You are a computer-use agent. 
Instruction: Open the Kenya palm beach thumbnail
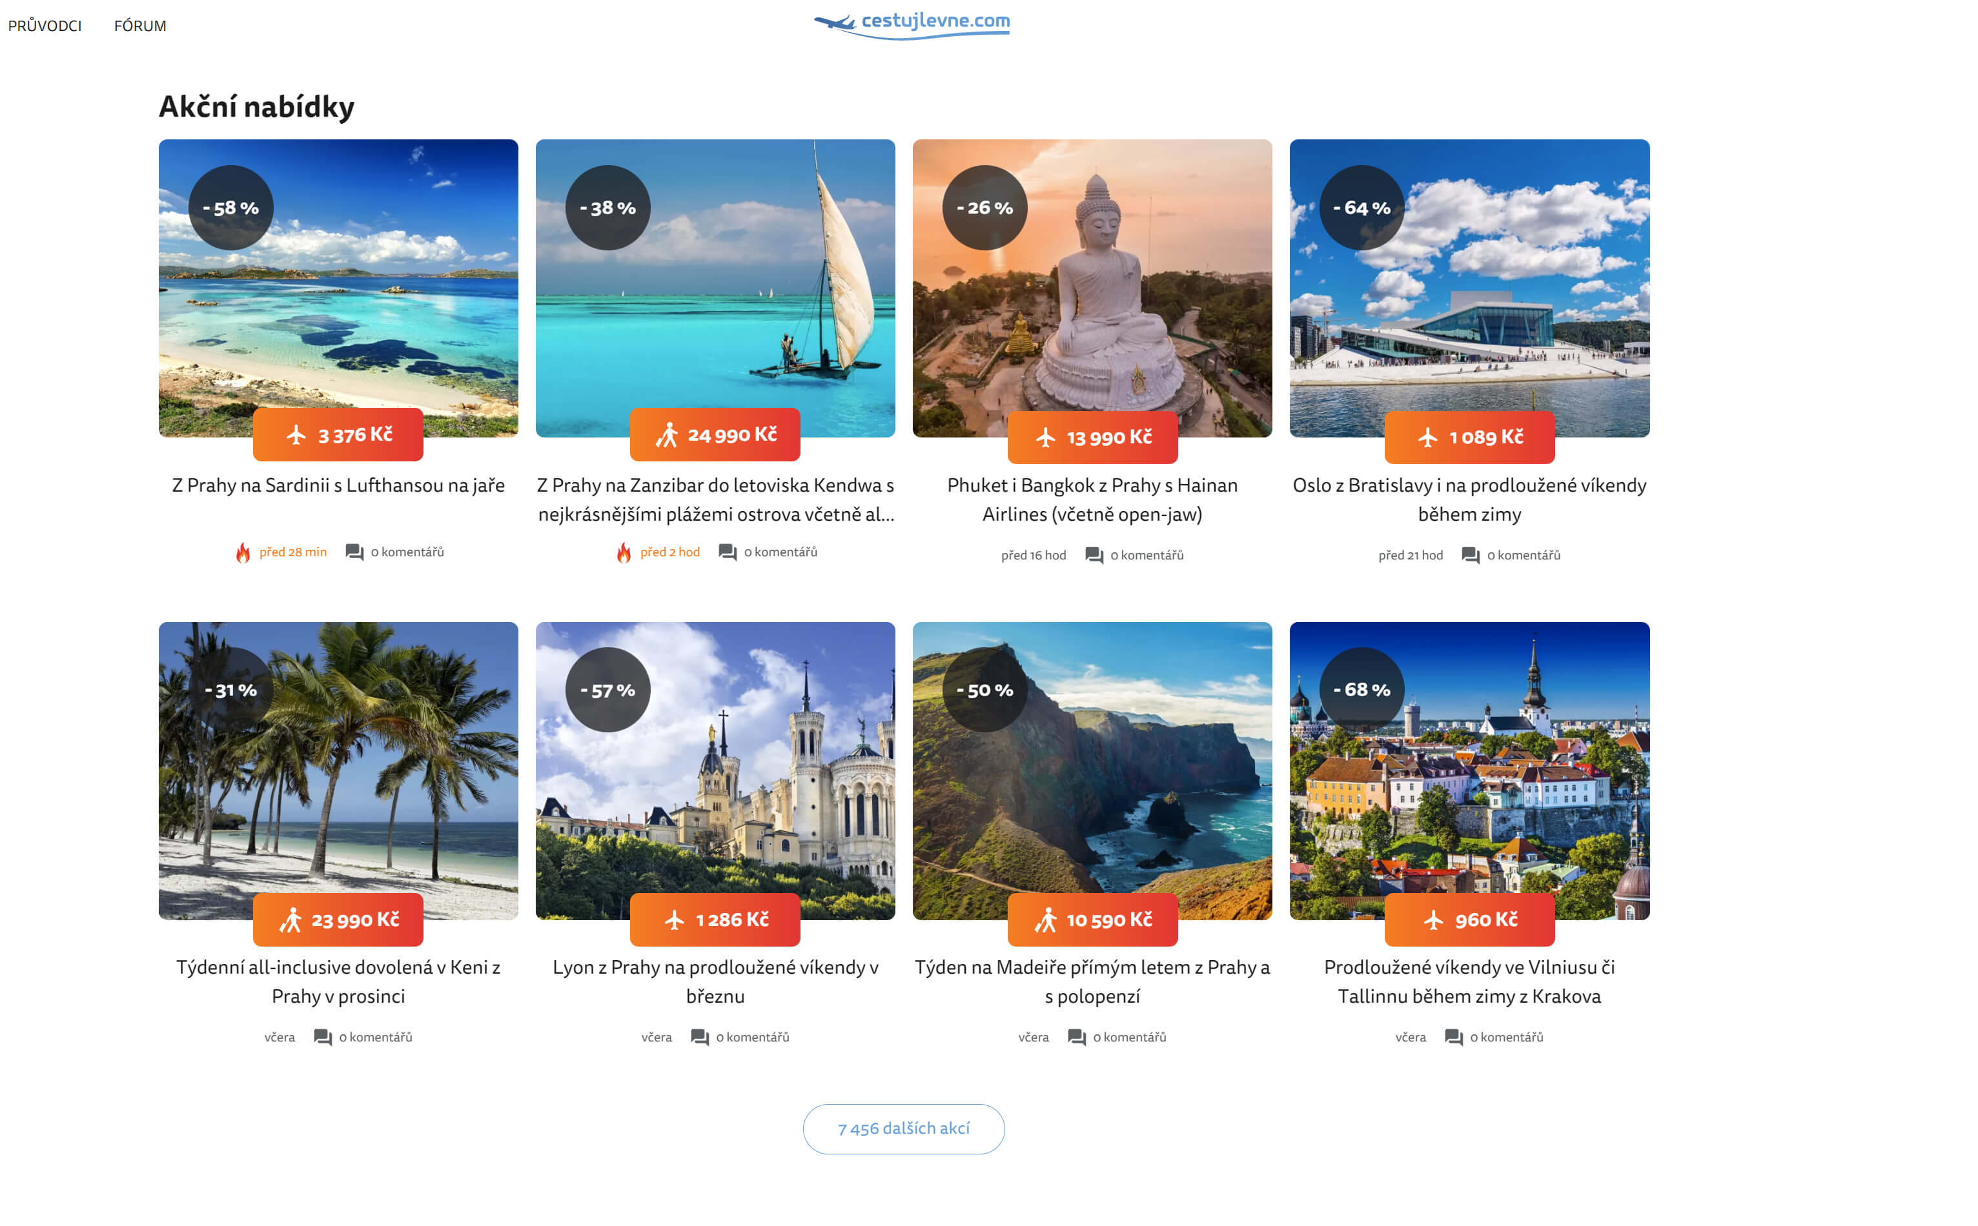click(338, 770)
